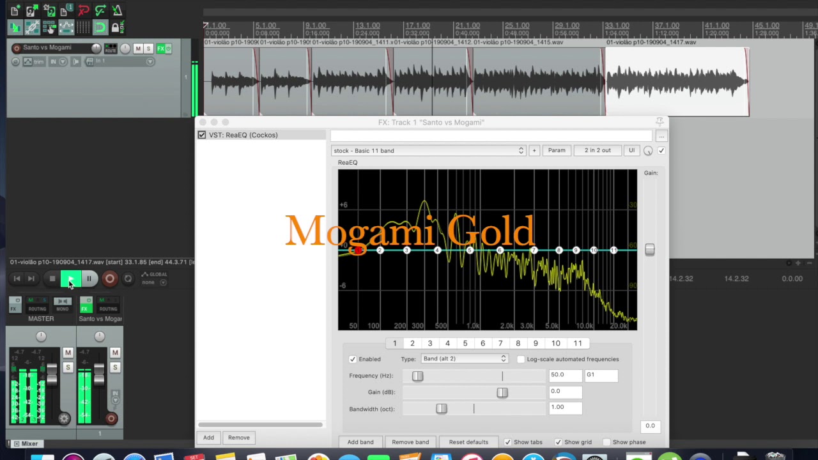Solo the MASTER channel in mixer
818x460 pixels.
coord(68,367)
